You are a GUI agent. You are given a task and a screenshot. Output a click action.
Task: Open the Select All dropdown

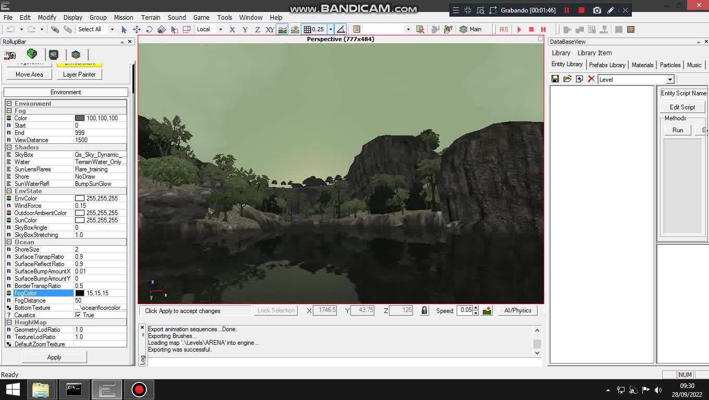point(112,30)
